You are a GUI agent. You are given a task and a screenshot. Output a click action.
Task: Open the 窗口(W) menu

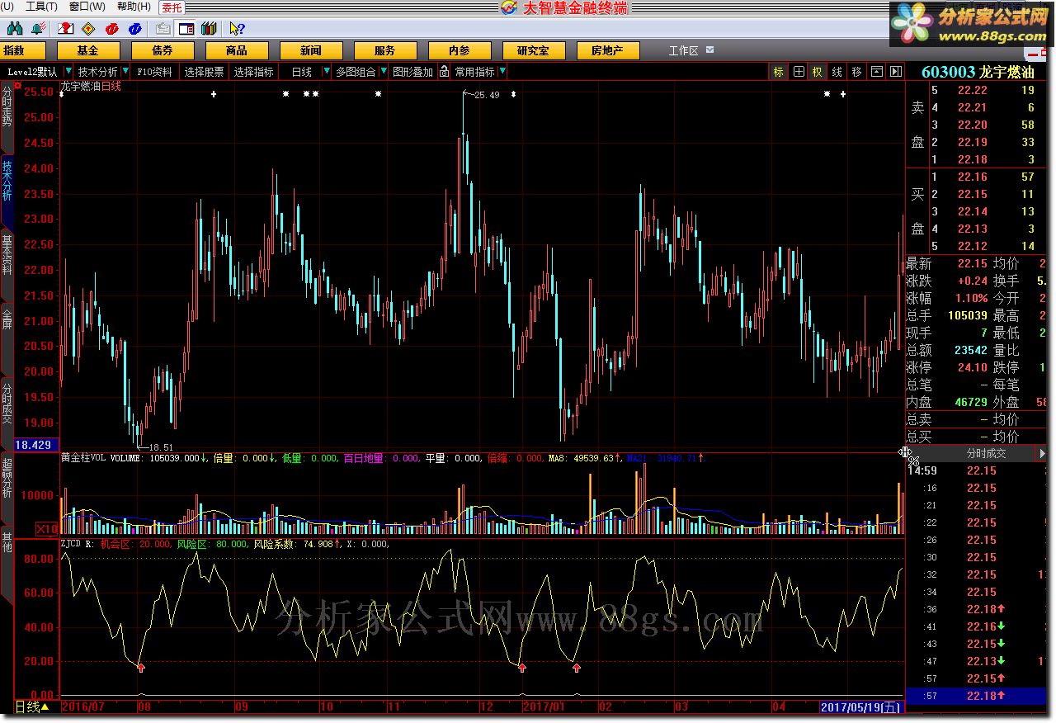point(87,7)
